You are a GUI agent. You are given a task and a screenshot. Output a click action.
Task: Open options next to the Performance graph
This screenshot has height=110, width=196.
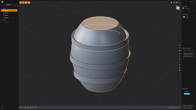[x=192, y=93]
